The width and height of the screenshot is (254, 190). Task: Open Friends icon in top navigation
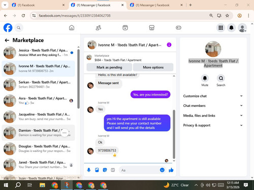tap(99, 28)
